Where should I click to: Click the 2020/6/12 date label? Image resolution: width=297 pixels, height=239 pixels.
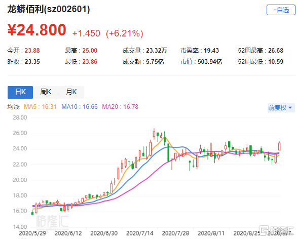point(68,233)
